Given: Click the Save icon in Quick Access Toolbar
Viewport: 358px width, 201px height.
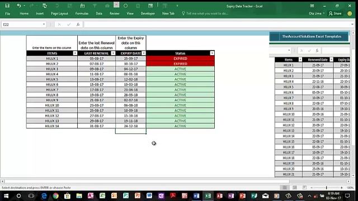Looking at the screenshot, I should tap(7, 6).
